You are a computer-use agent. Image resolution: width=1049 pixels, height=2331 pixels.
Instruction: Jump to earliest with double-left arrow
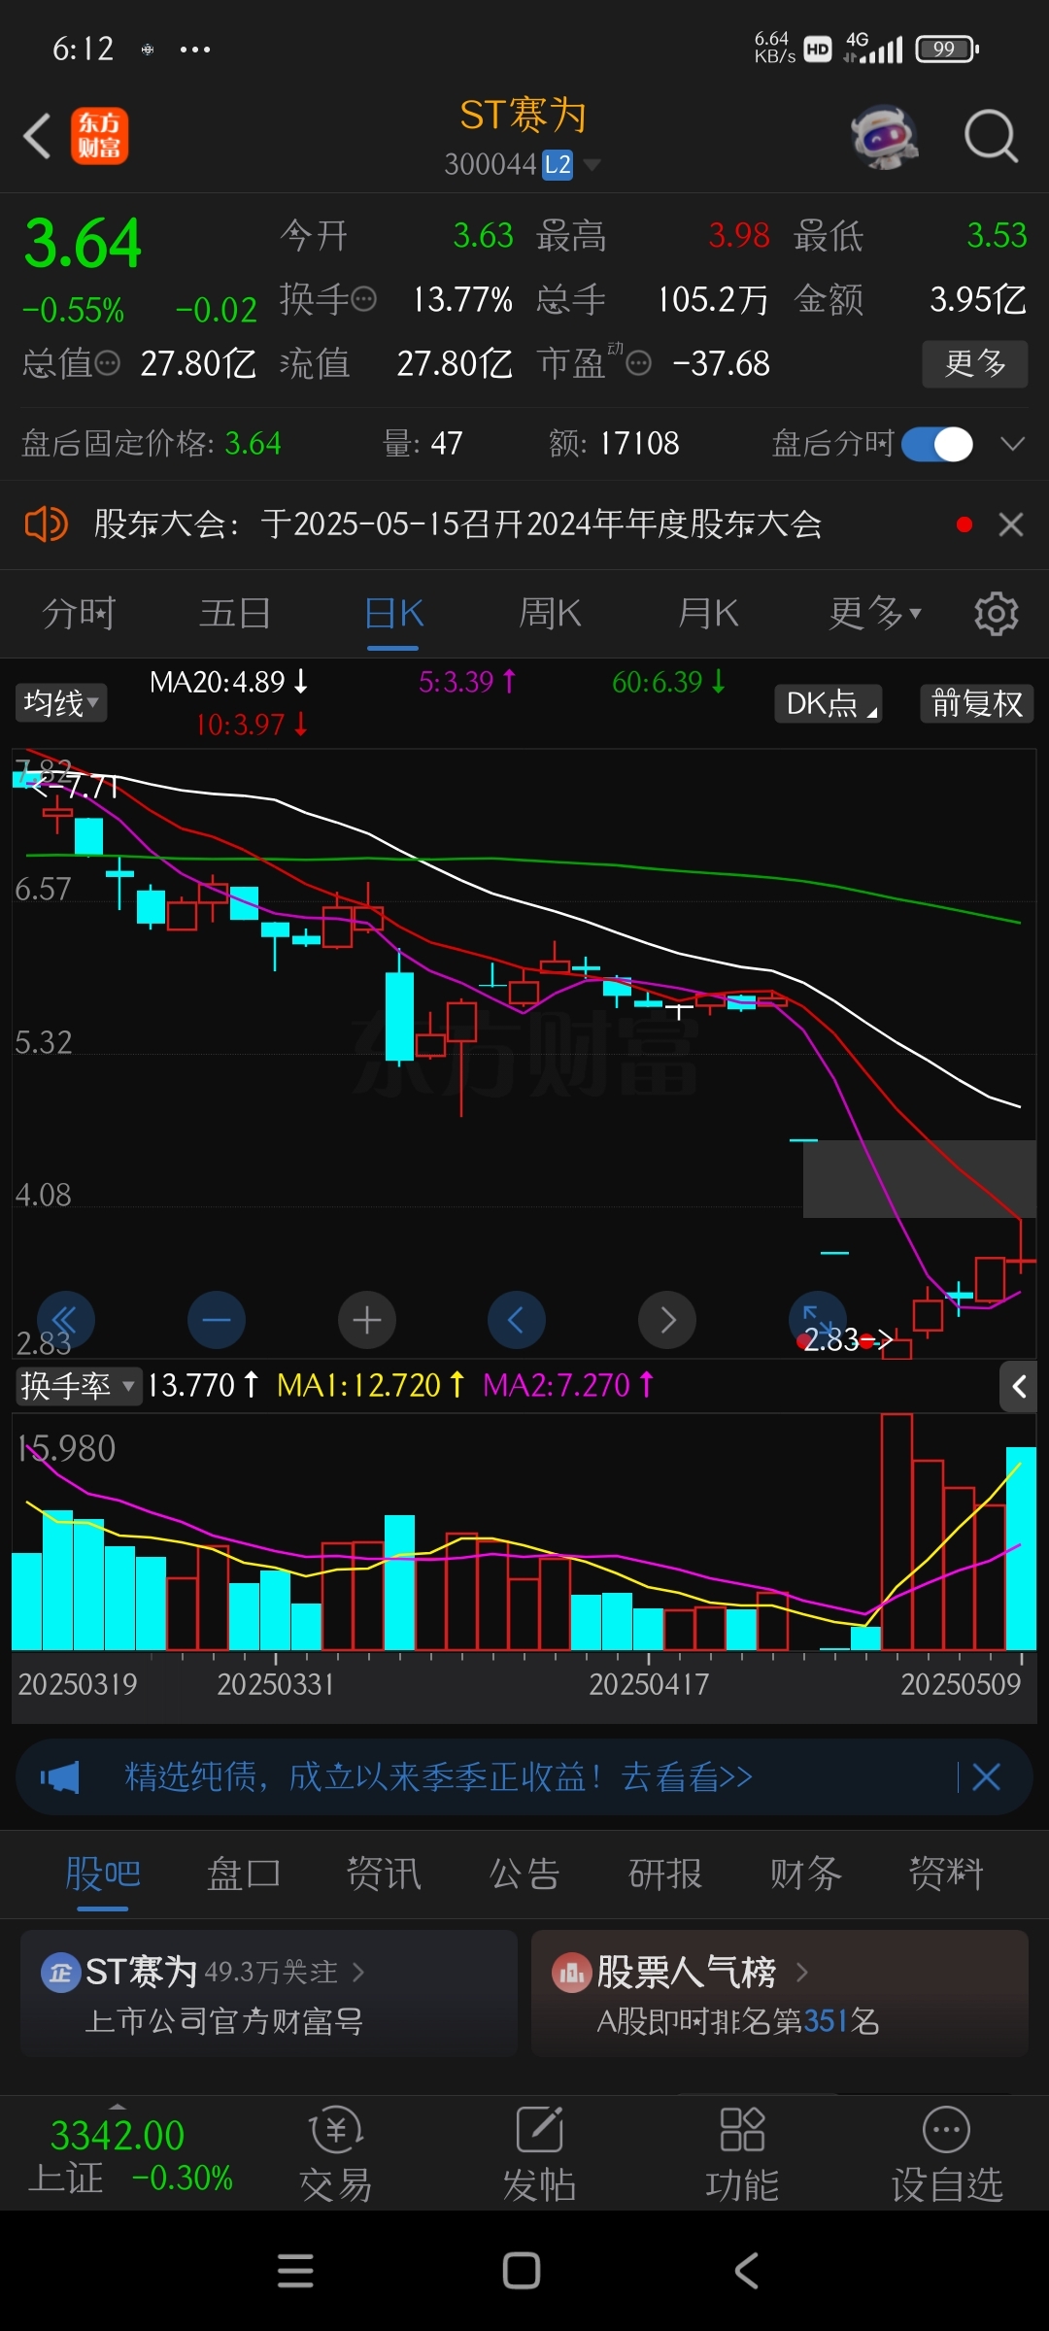[x=65, y=1320]
